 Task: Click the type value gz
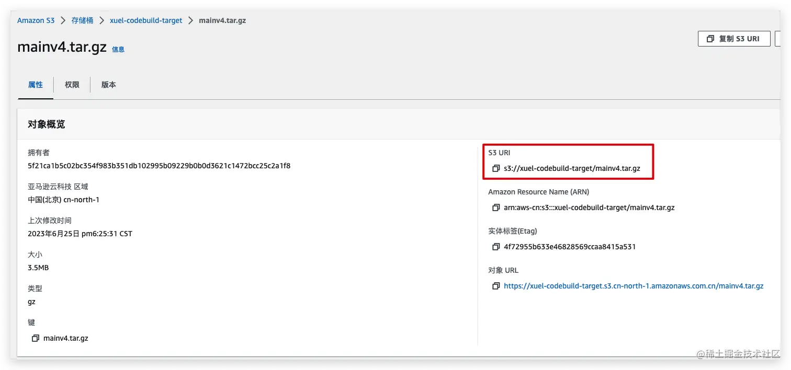click(x=32, y=302)
